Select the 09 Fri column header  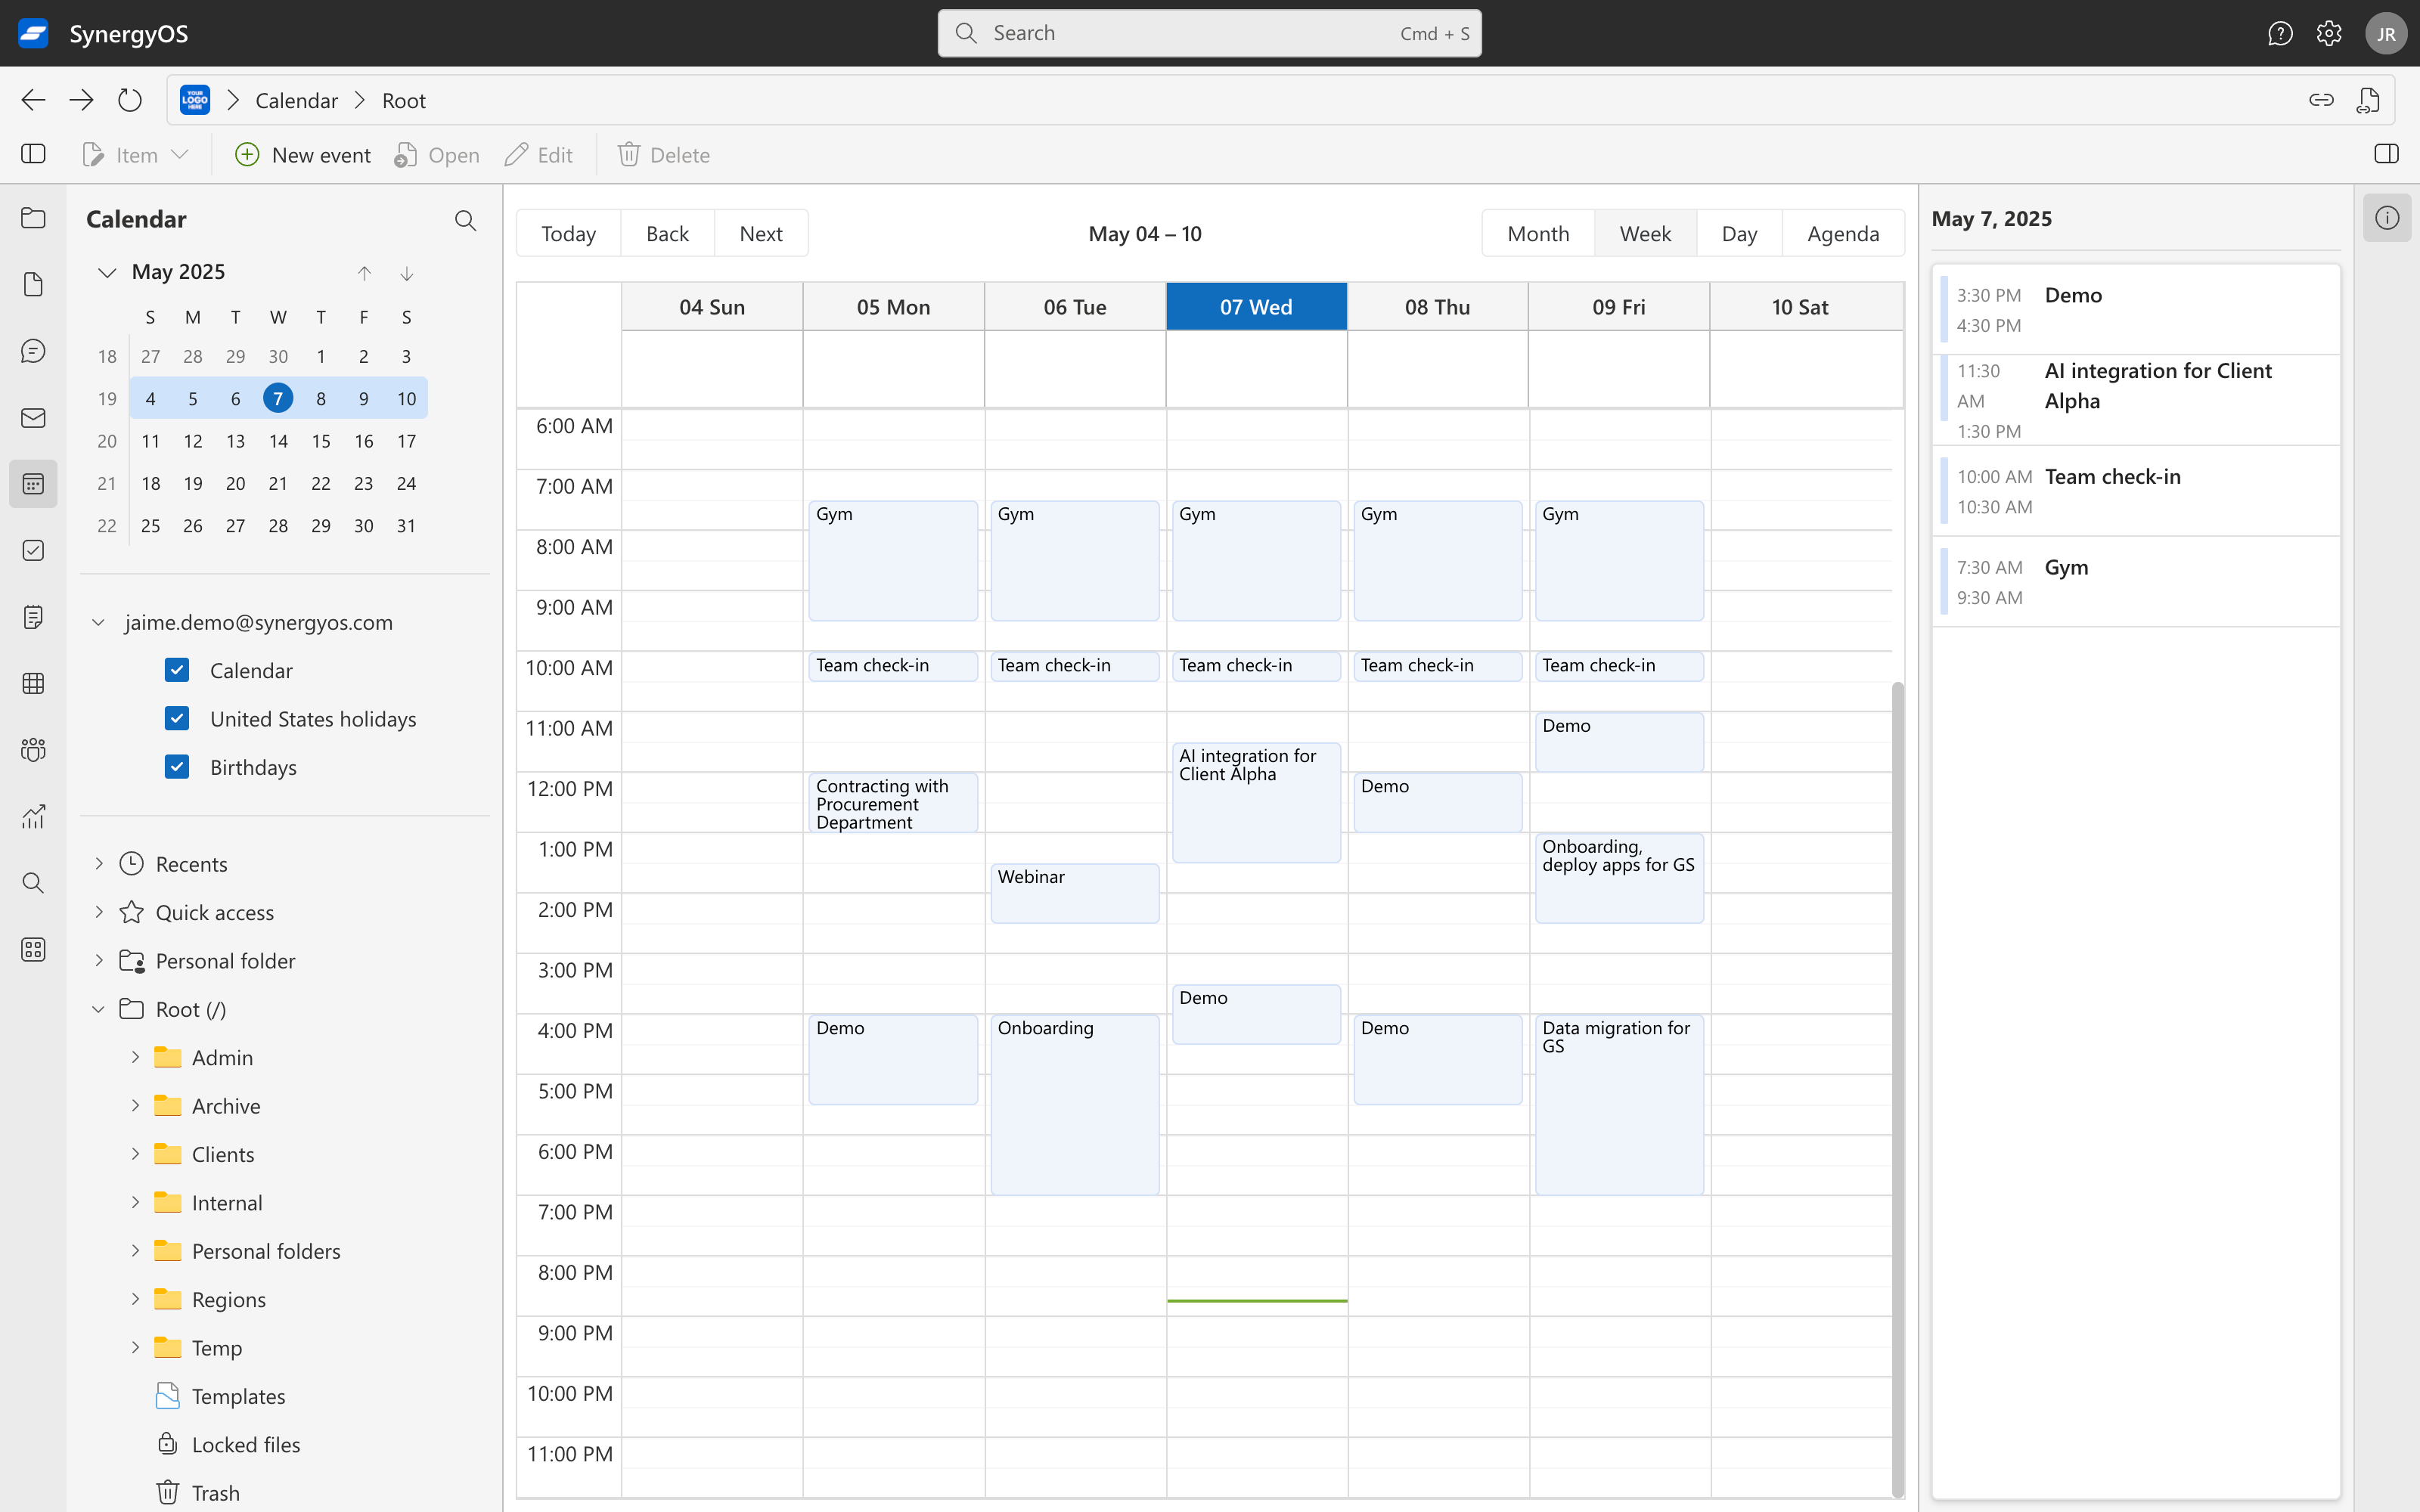click(x=1618, y=307)
